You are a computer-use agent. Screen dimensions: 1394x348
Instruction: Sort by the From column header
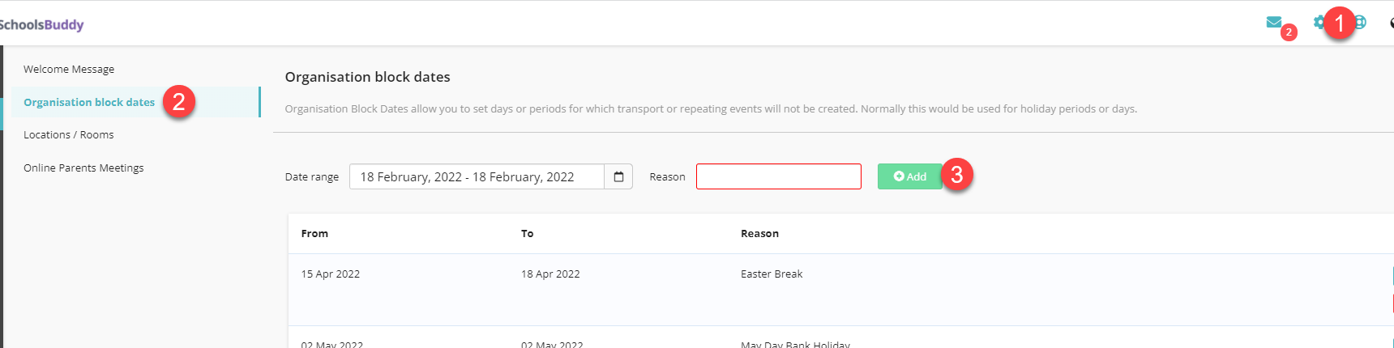[x=314, y=233]
